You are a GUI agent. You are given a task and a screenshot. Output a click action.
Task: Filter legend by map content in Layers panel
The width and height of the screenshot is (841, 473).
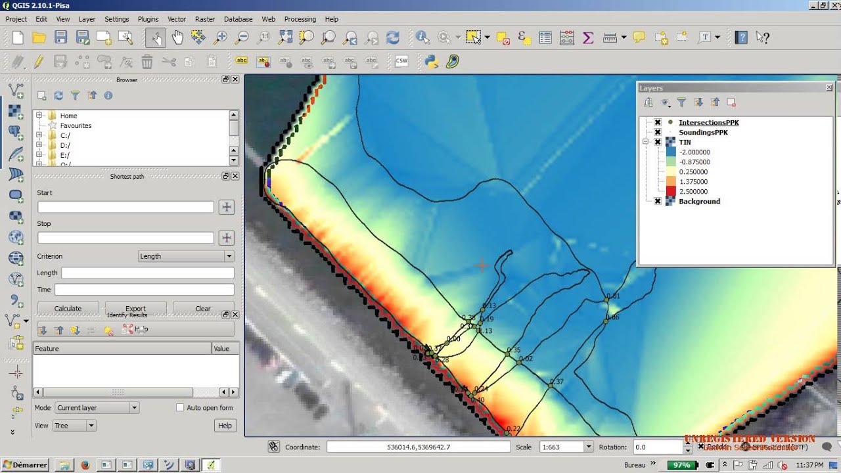point(681,102)
